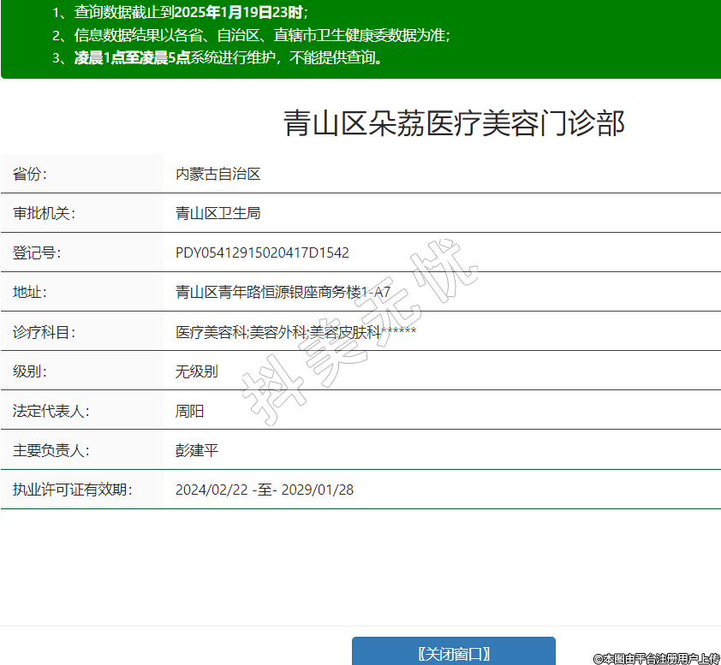
Task: Click the main person in charge 彭建平
Action: click(x=196, y=450)
